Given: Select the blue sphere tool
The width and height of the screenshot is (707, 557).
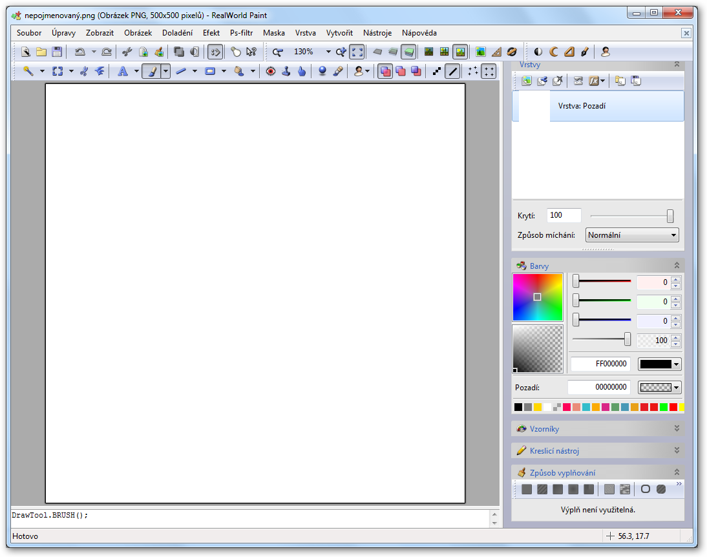Looking at the screenshot, I should coord(322,71).
